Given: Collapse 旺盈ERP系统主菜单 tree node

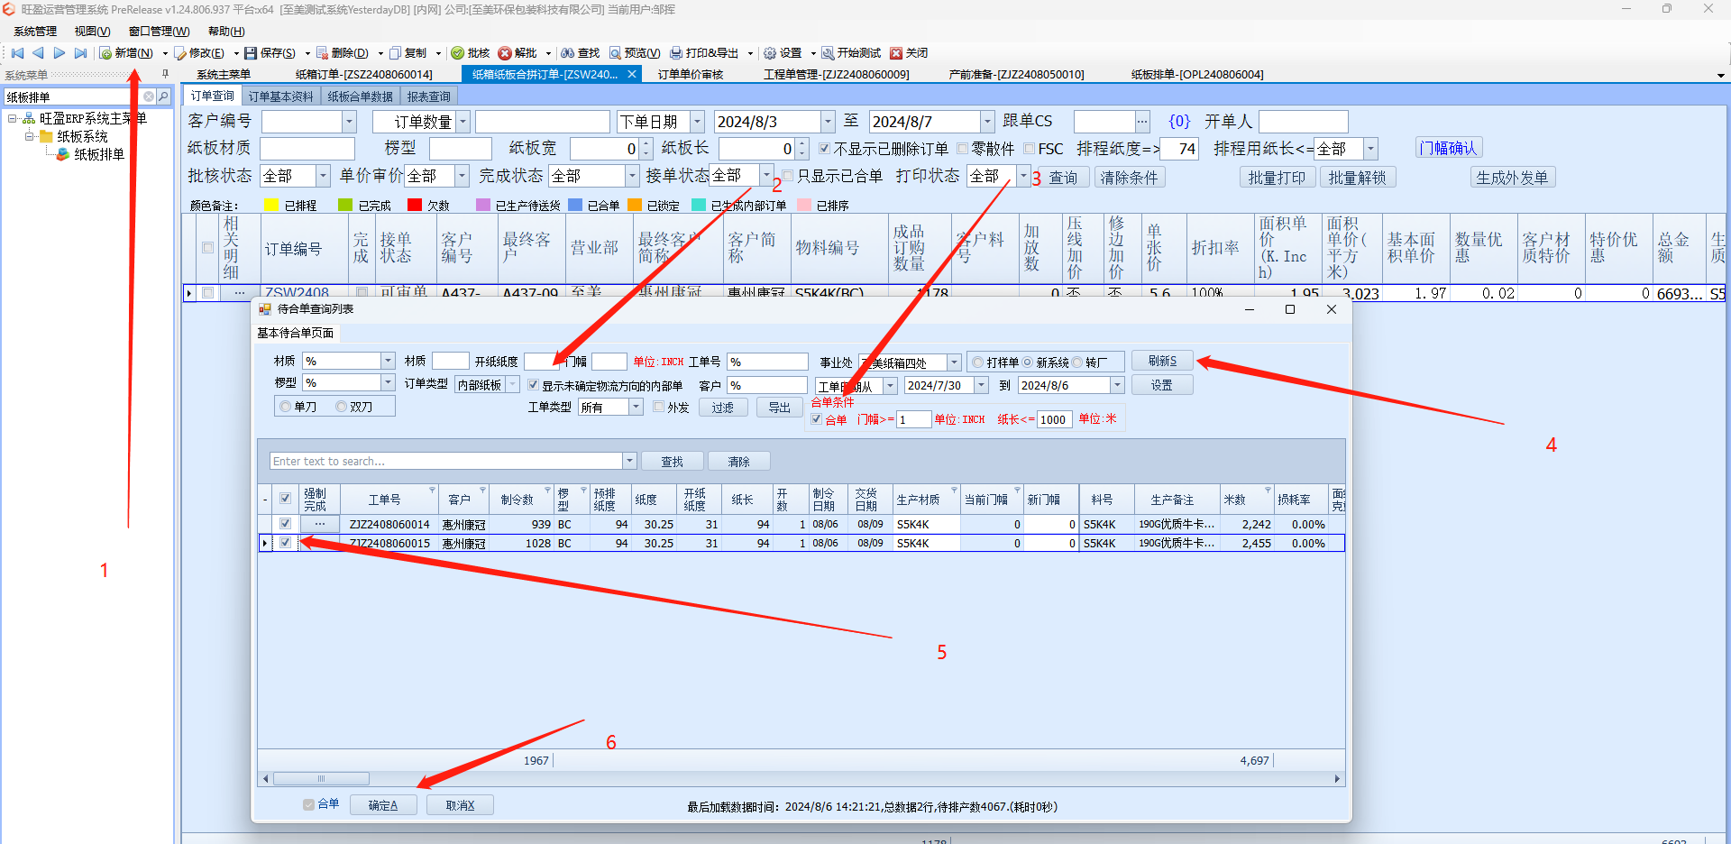Looking at the screenshot, I should tap(12, 118).
